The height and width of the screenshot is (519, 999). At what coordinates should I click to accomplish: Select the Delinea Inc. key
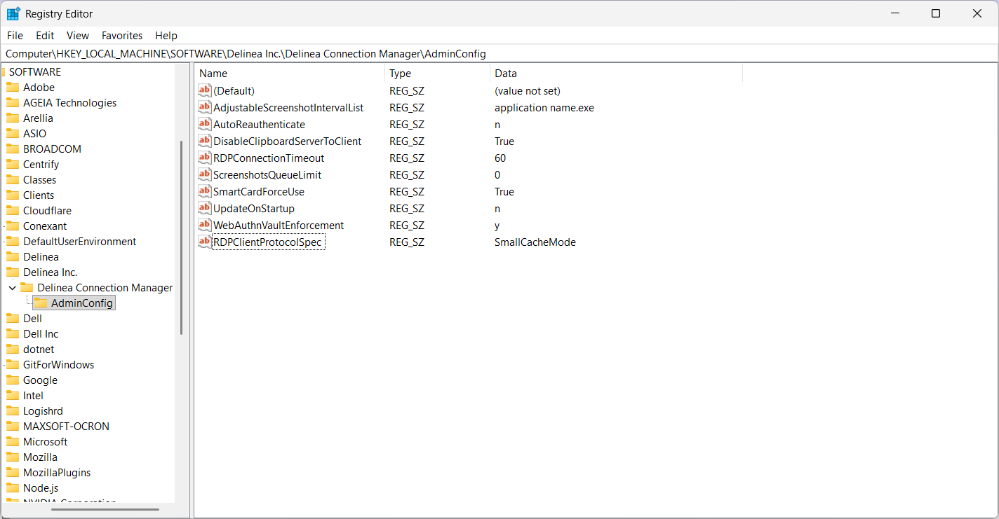pos(50,272)
